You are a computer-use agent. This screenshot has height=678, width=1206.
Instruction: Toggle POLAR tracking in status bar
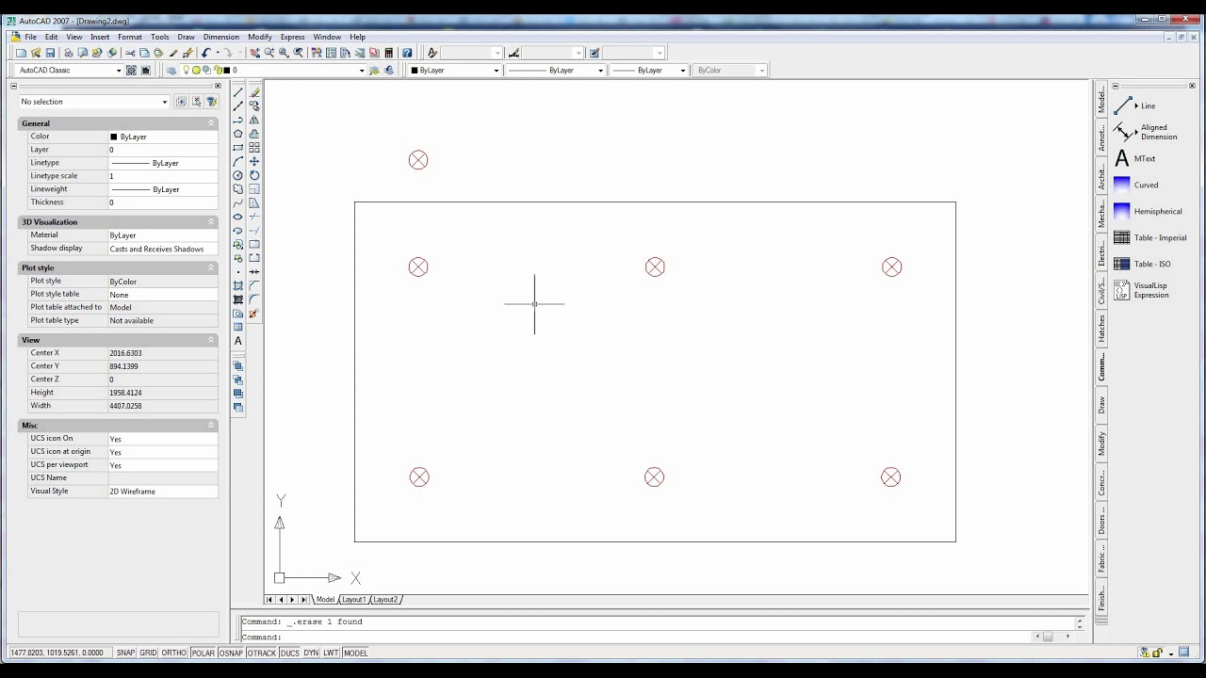pyautogui.click(x=204, y=653)
